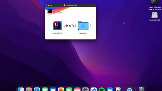Open Messages from the dock
The width and height of the screenshot is (162, 91).
45,89
